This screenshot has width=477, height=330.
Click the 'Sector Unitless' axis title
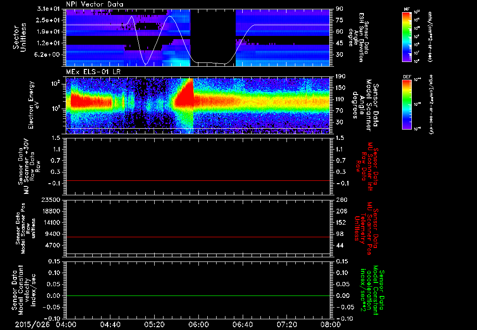(x=20, y=37)
